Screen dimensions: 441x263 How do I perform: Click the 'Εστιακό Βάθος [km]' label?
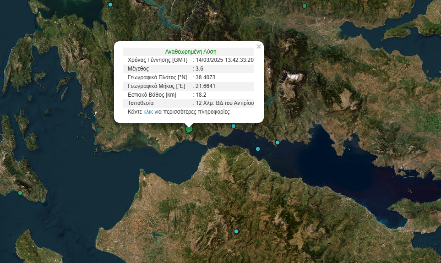point(152,95)
